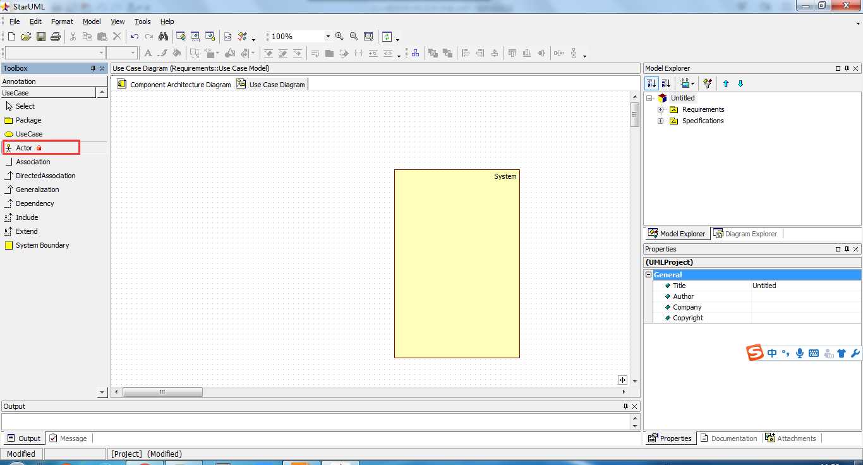Open the font size combo box

[121, 53]
